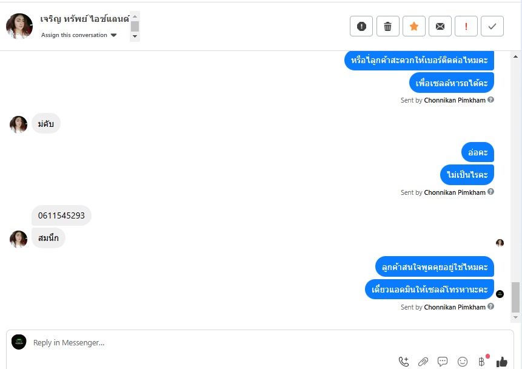Click scroll-up arrow beside contact name
522x369 pixels.
click(x=135, y=16)
